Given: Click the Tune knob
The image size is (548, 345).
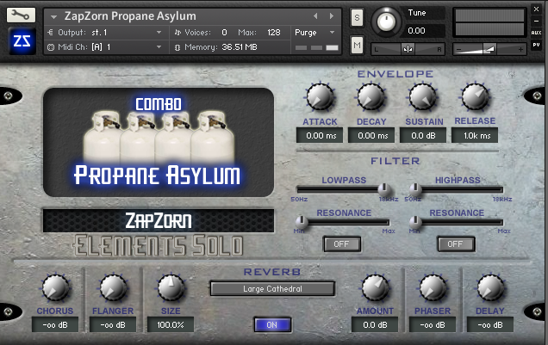Looking at the screenshot, I should [x=386, y=22].
